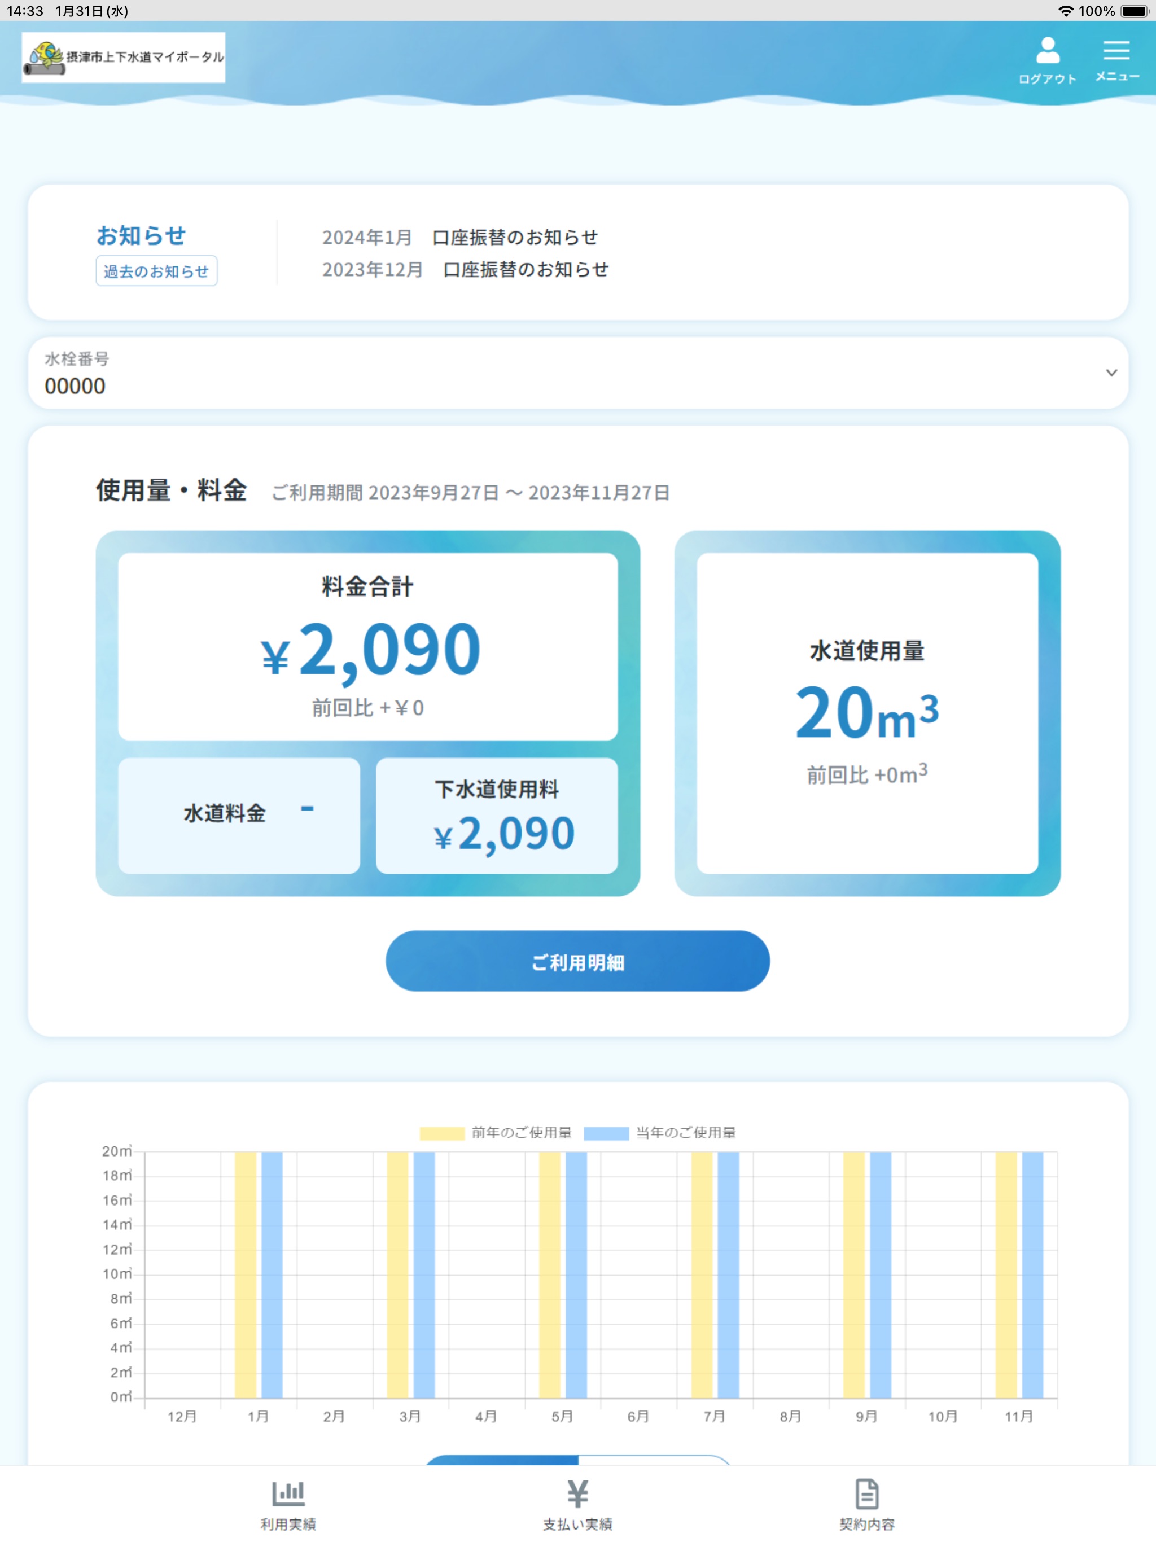1156x1542 pixels.
Task: Click the 使用量・料金 heading
Action: (x=172, y=490)
